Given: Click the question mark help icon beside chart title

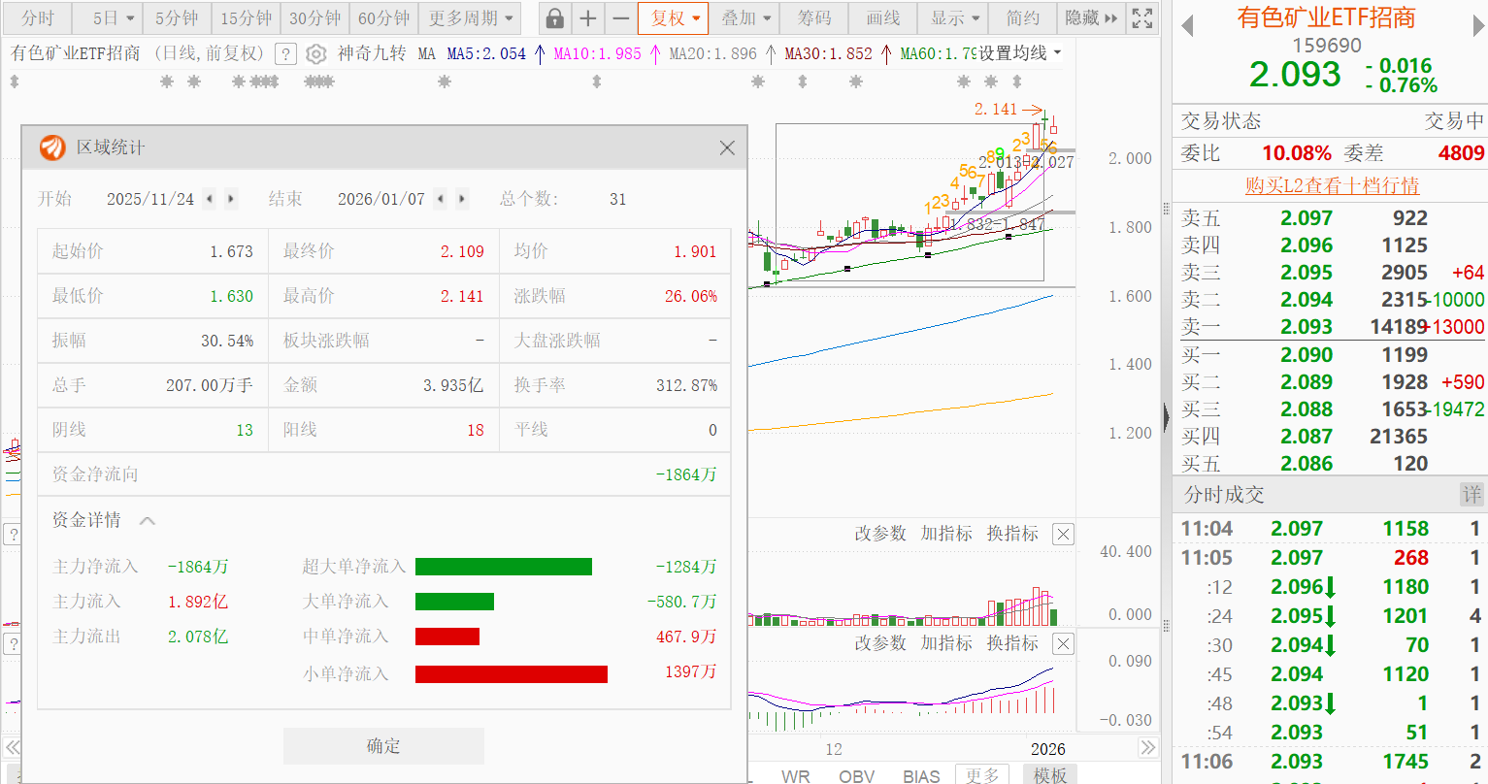Looking at the screenshot, I should tap(285, 54).
